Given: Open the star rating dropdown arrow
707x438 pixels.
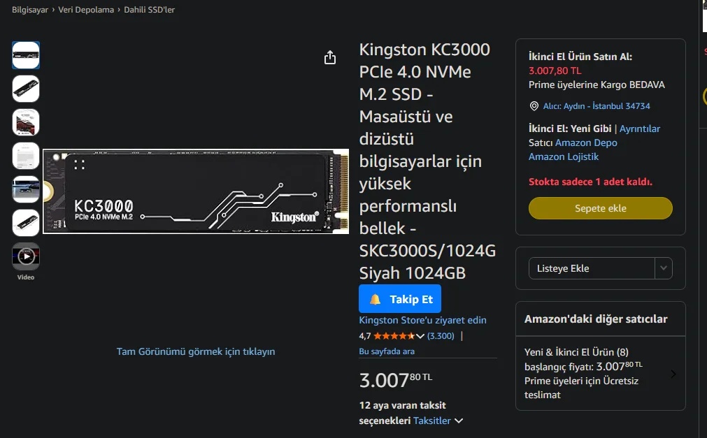Looking at the screenshot, I should click(x=420, y=336).
